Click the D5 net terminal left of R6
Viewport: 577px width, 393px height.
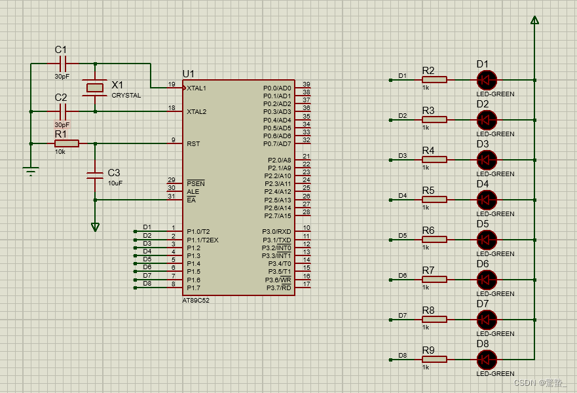391,240
